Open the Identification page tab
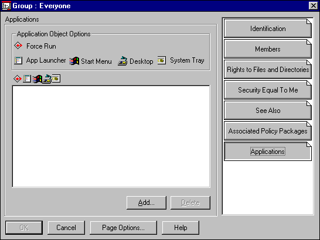The width and height of the screenshot is (320, 240). coord(268,29)
